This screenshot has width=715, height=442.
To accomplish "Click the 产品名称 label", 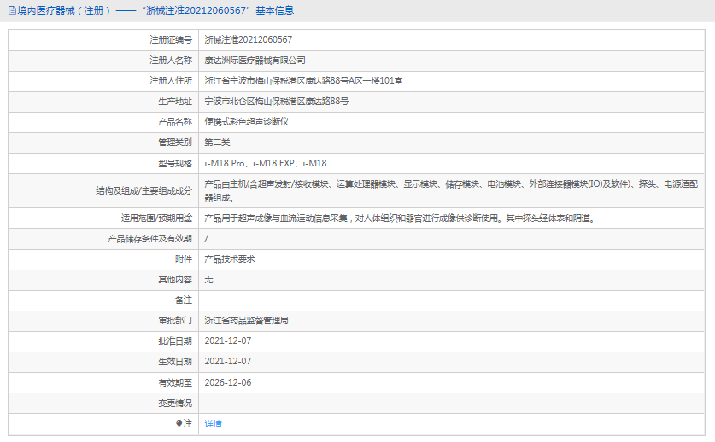I will [175, 122].
